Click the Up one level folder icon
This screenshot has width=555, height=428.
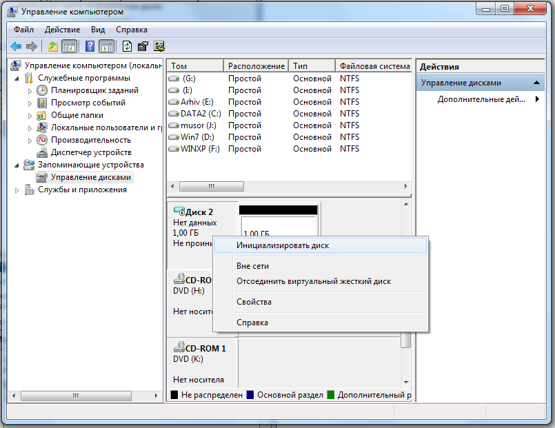[x=52, y=46]
